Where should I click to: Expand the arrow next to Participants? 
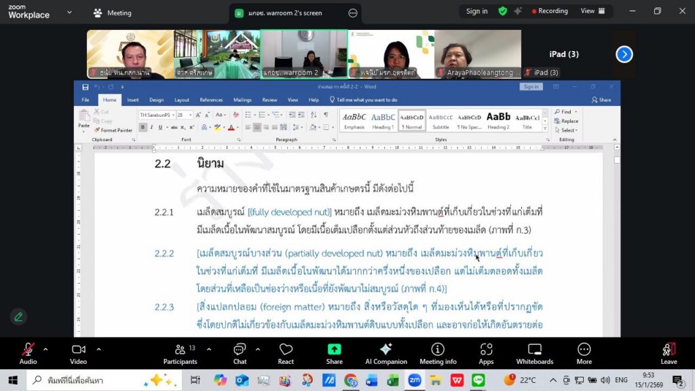click(208, 350)
